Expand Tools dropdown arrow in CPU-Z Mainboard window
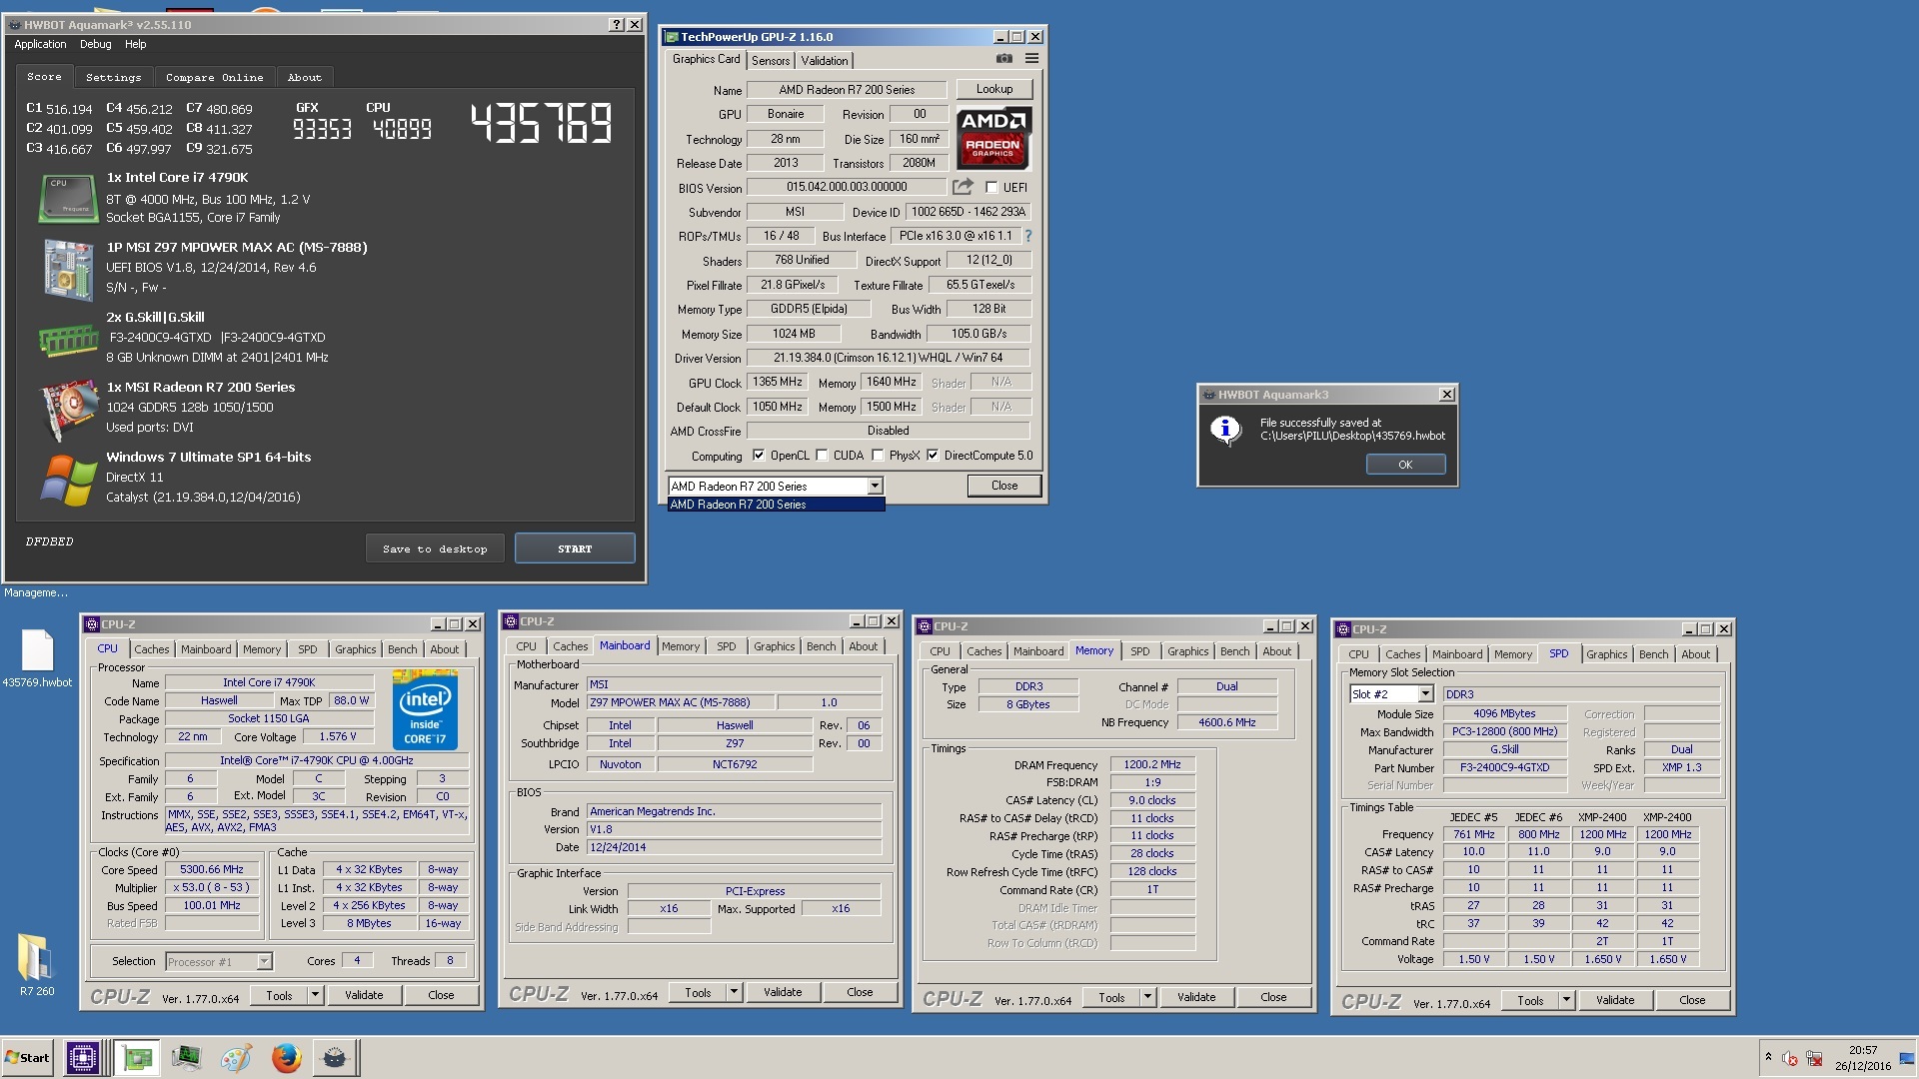The width and height of the screenshot is (1919, 1079). click(x=734, y=992)
